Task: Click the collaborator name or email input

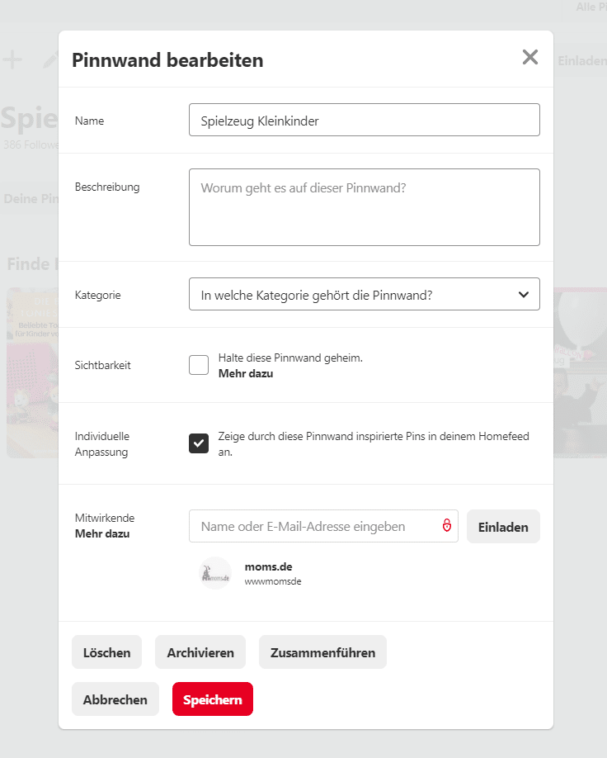Action: click(323, 526)
